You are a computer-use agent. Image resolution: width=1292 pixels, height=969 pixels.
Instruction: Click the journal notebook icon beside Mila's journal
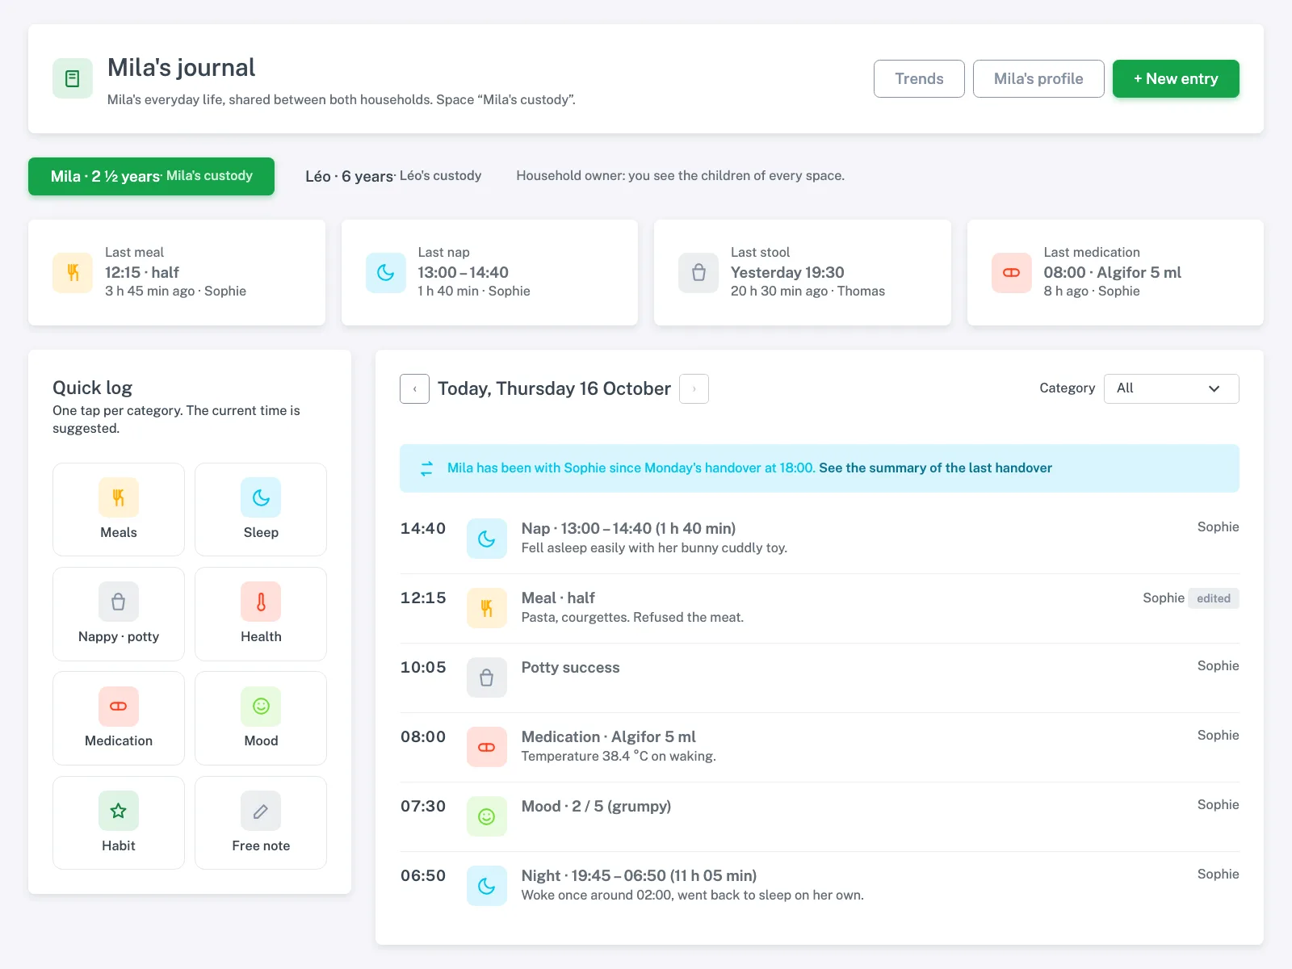[x=73, y=78]
